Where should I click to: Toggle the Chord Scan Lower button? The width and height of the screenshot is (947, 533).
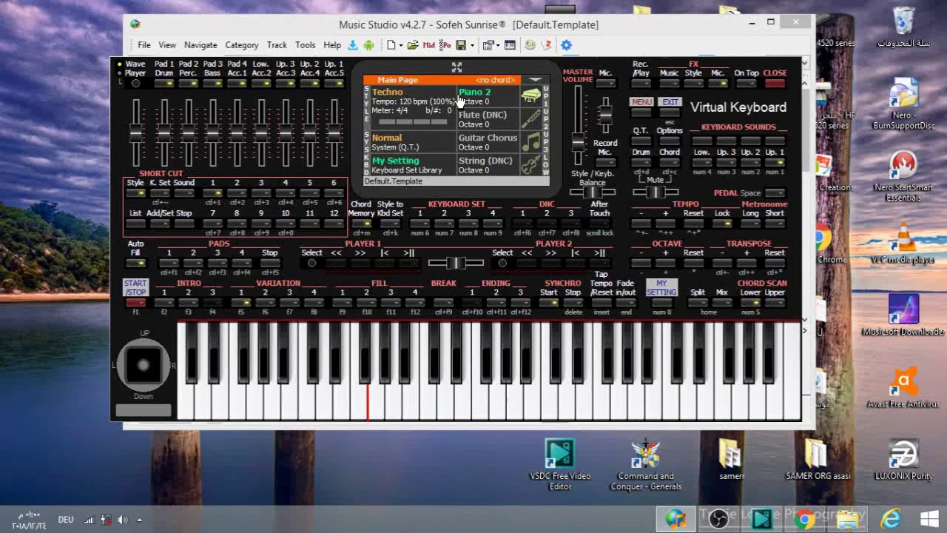click(750, 303)
